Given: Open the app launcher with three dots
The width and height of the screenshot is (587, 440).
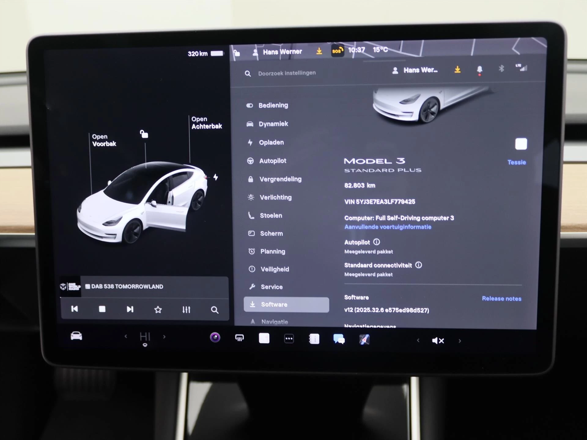Looking at the screenshot, I should pos(289,339).
